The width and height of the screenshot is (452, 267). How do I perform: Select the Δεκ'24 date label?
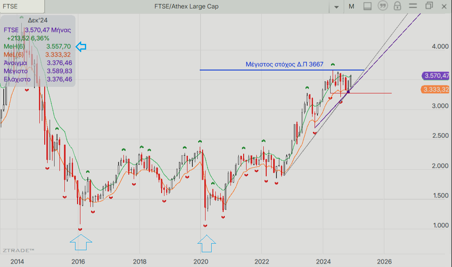(37, 20)
